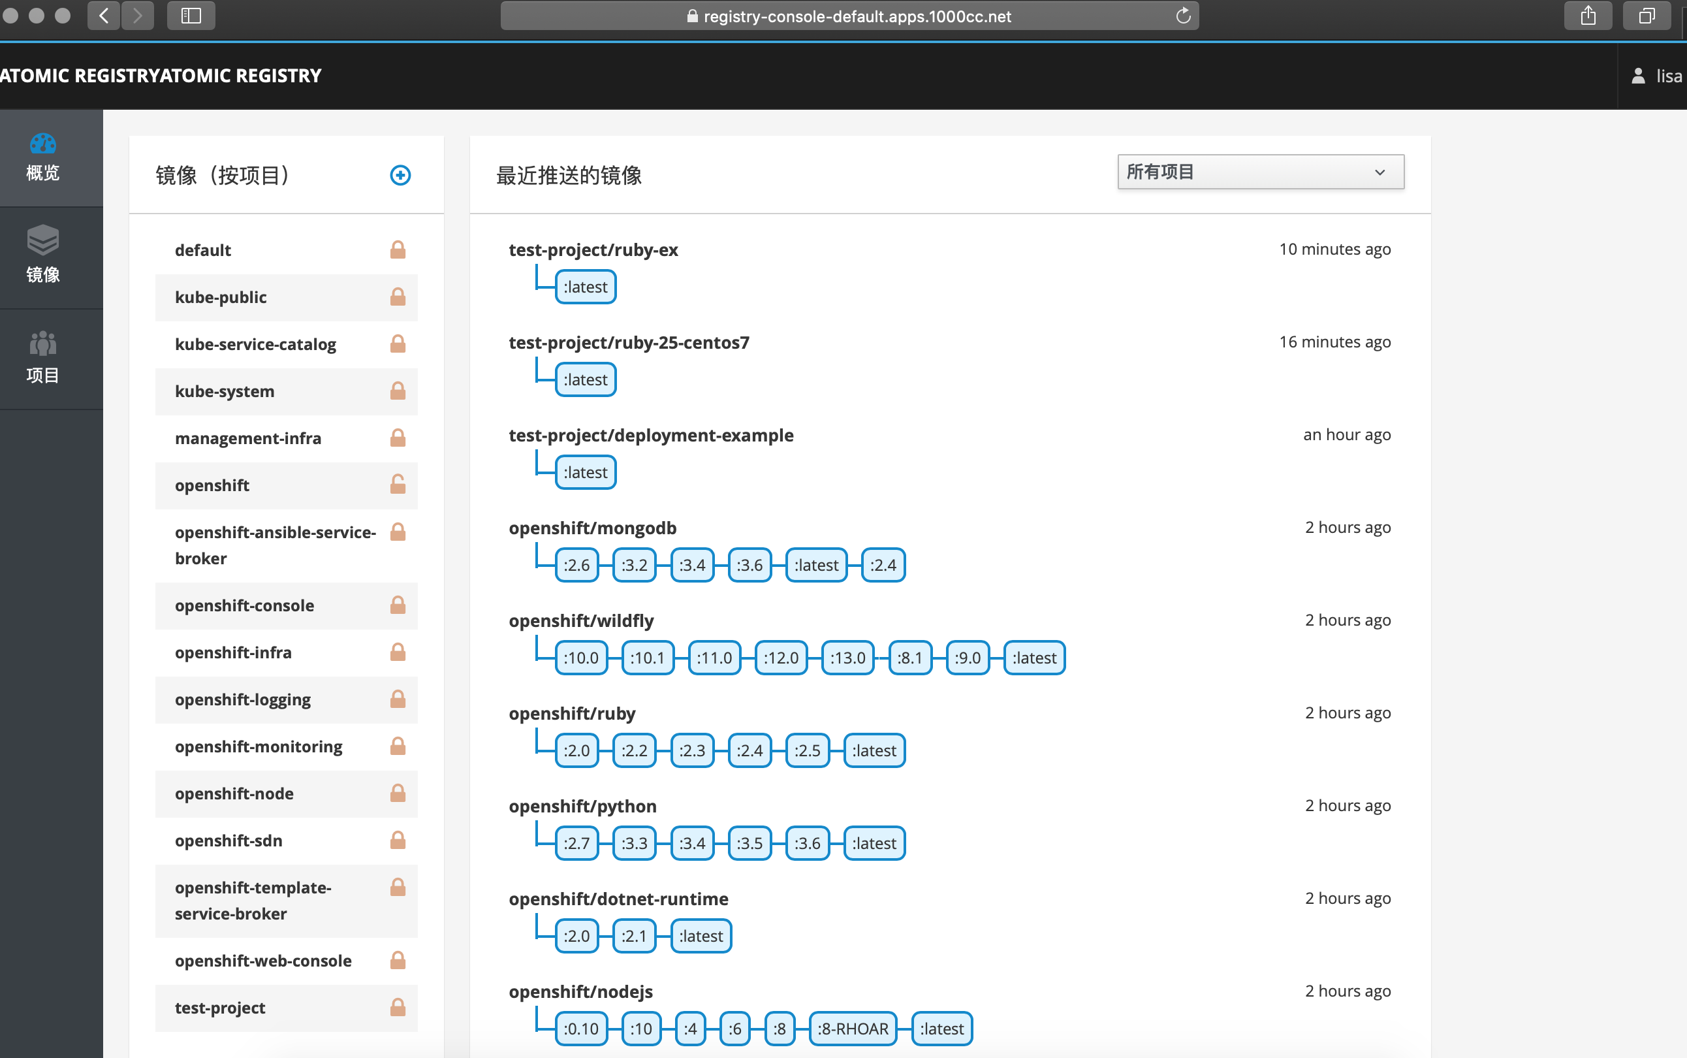Select the :13.0 tag of wildfly
1687x1058 pixels.
coord(847,658)
